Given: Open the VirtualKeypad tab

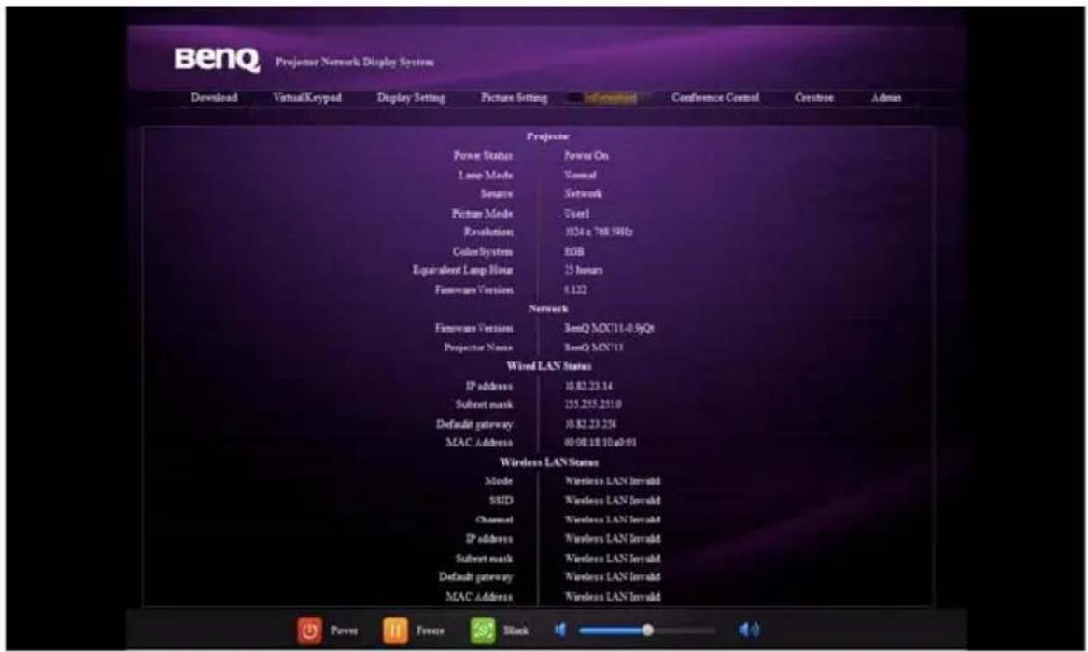Looking at the screenshot, I should (x=307, y=97).
